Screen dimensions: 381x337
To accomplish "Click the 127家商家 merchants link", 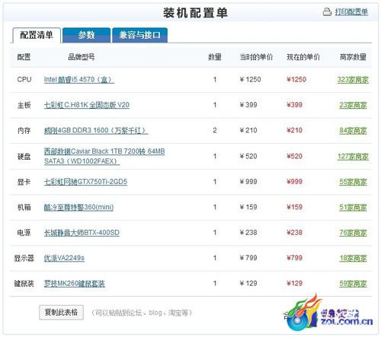I will coord(353,157).
